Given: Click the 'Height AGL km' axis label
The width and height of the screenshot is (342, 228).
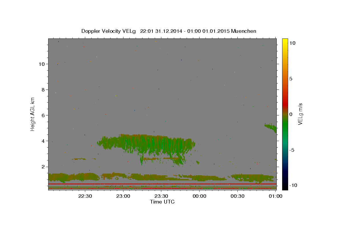Looking at the screenshot, I should tap(33, 114).
